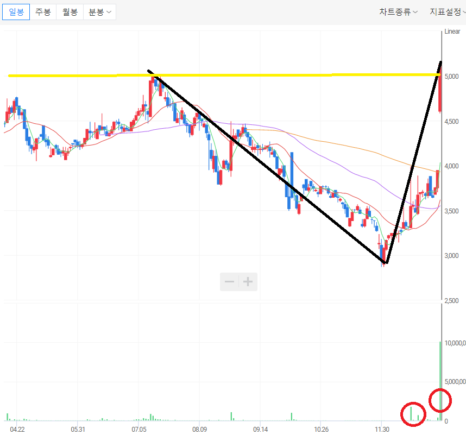Click the 10.26 date axis label
Screen dimensions: 466x435
pyautogui.click(x=322, y=430)
